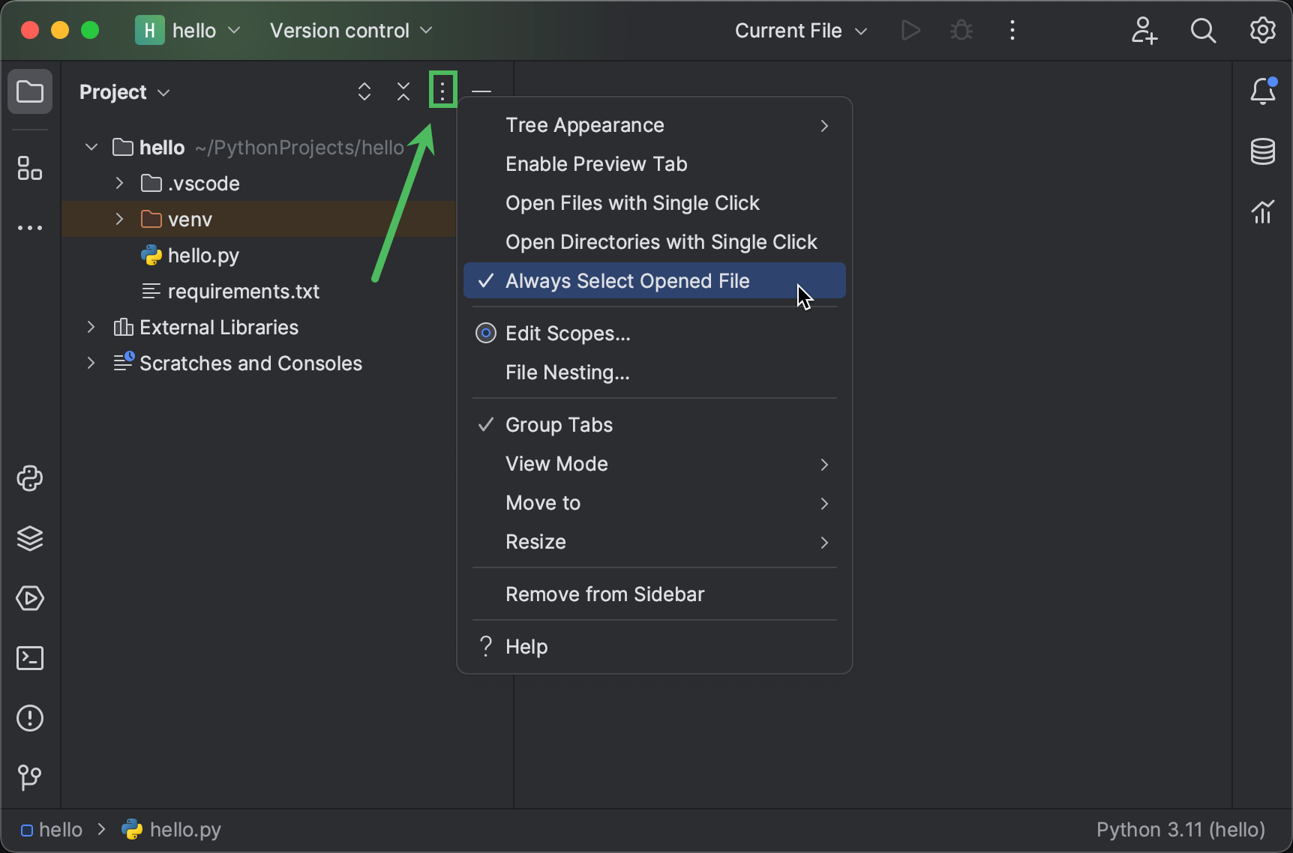Run current file with the Run icon
The width and height of the screenshot is (1293, 853).
(910, 31)
